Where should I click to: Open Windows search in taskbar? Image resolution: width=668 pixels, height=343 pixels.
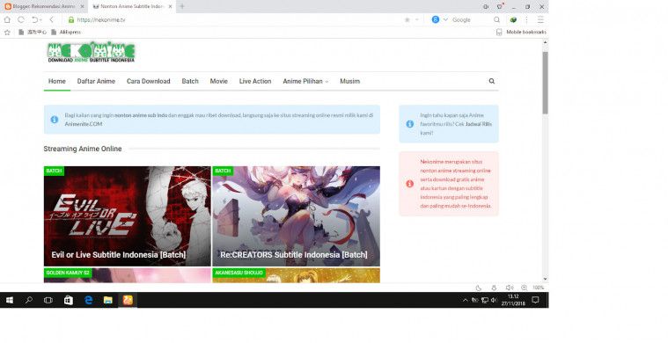pyautogui.click(x=29, y=300)
